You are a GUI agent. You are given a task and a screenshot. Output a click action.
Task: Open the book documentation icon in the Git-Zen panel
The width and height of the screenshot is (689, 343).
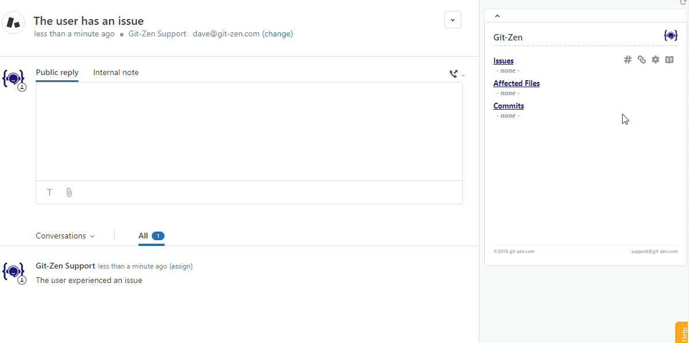(669, 60)
